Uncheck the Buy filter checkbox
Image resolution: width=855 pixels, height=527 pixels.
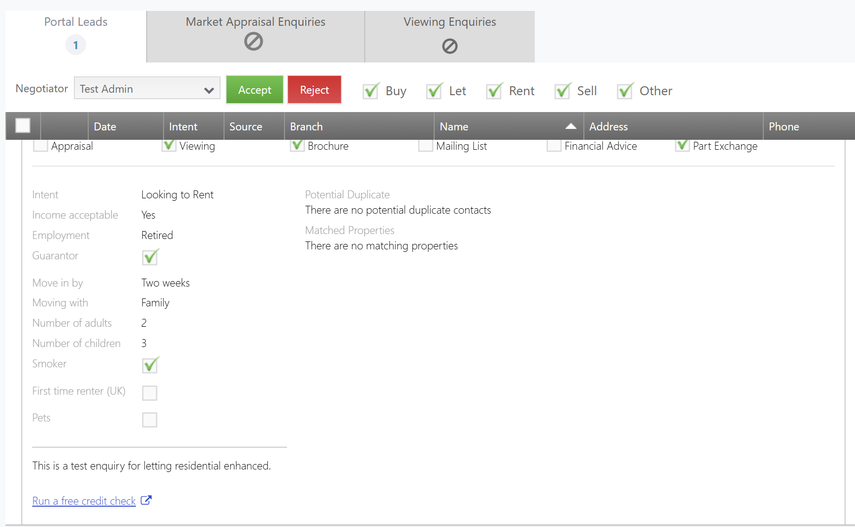click(371, 91)
